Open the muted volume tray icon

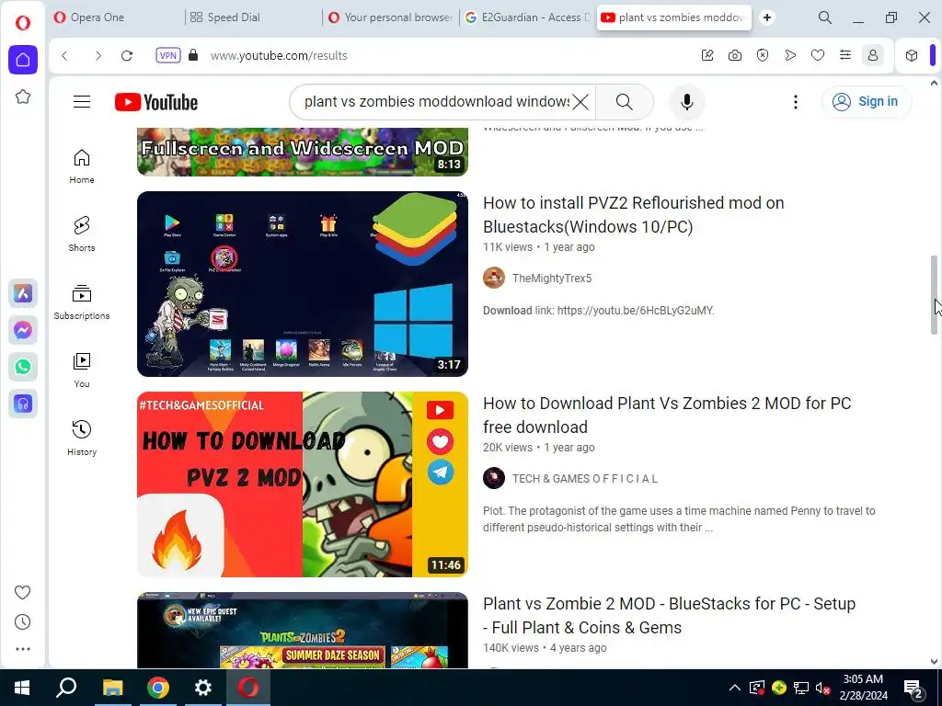click(x=822, y=688)
